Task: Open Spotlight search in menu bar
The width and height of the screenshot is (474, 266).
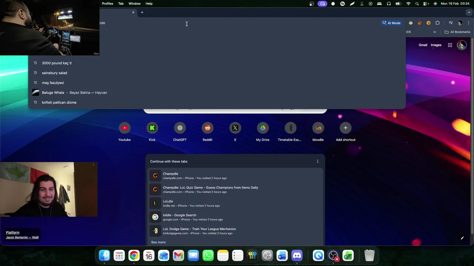Action: click(417, 3)
